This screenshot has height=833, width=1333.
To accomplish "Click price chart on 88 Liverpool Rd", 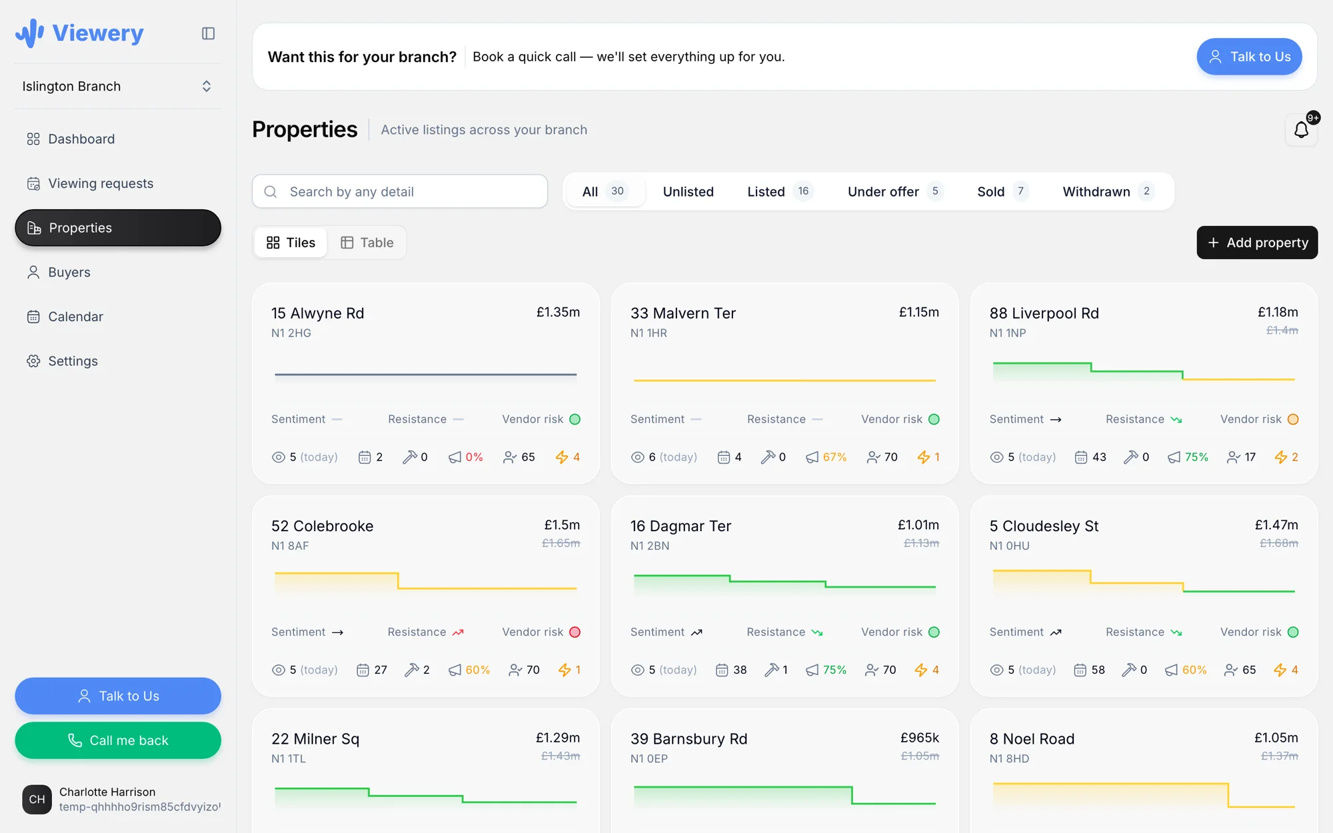I will click(1144, 372).
